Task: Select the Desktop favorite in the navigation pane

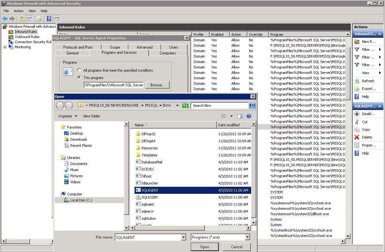Action: coord(76,133)
